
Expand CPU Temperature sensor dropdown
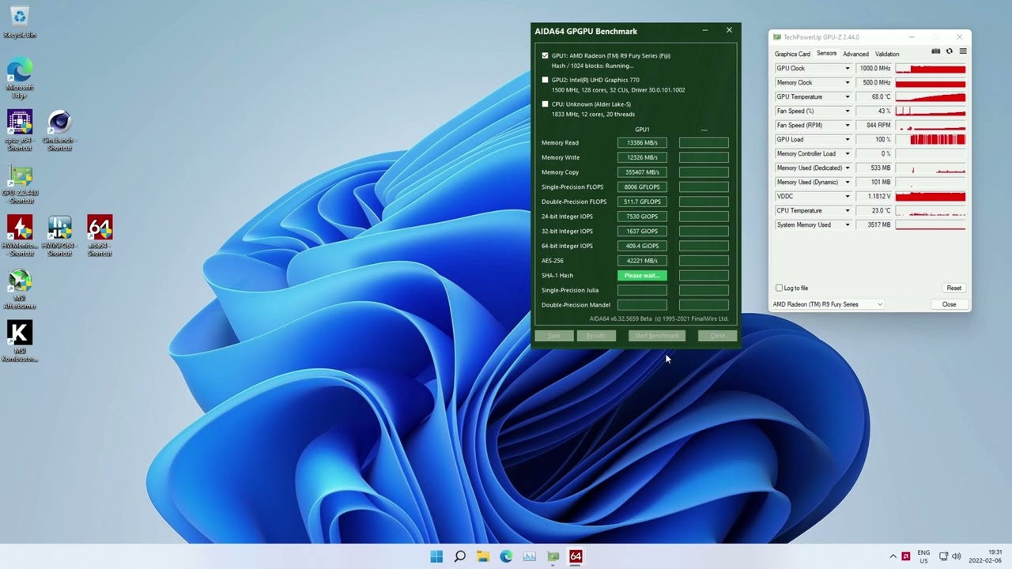(848, 211)
